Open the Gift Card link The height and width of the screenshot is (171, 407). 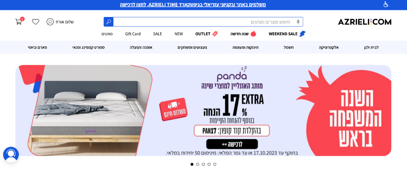(133, 34)
